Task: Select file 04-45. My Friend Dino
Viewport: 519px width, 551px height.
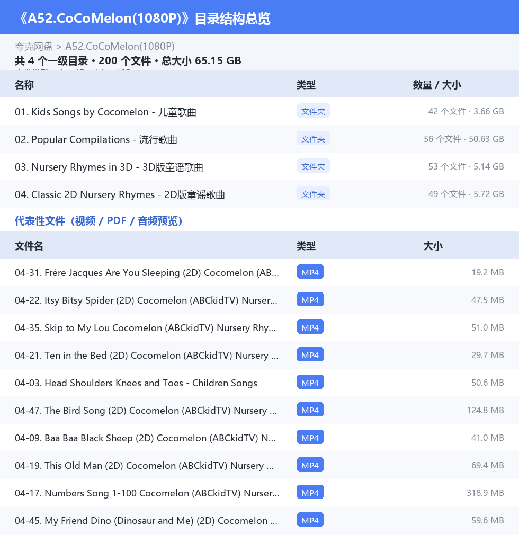Action: (146, 520)
